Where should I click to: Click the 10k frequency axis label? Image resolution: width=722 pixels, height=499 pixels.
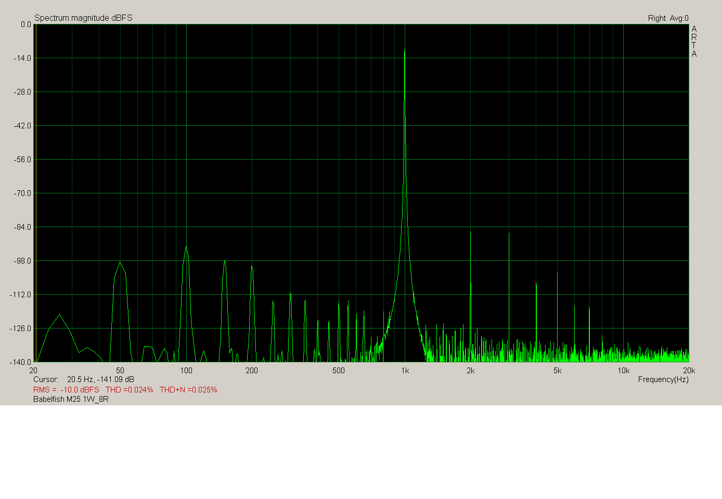point(623,371)
